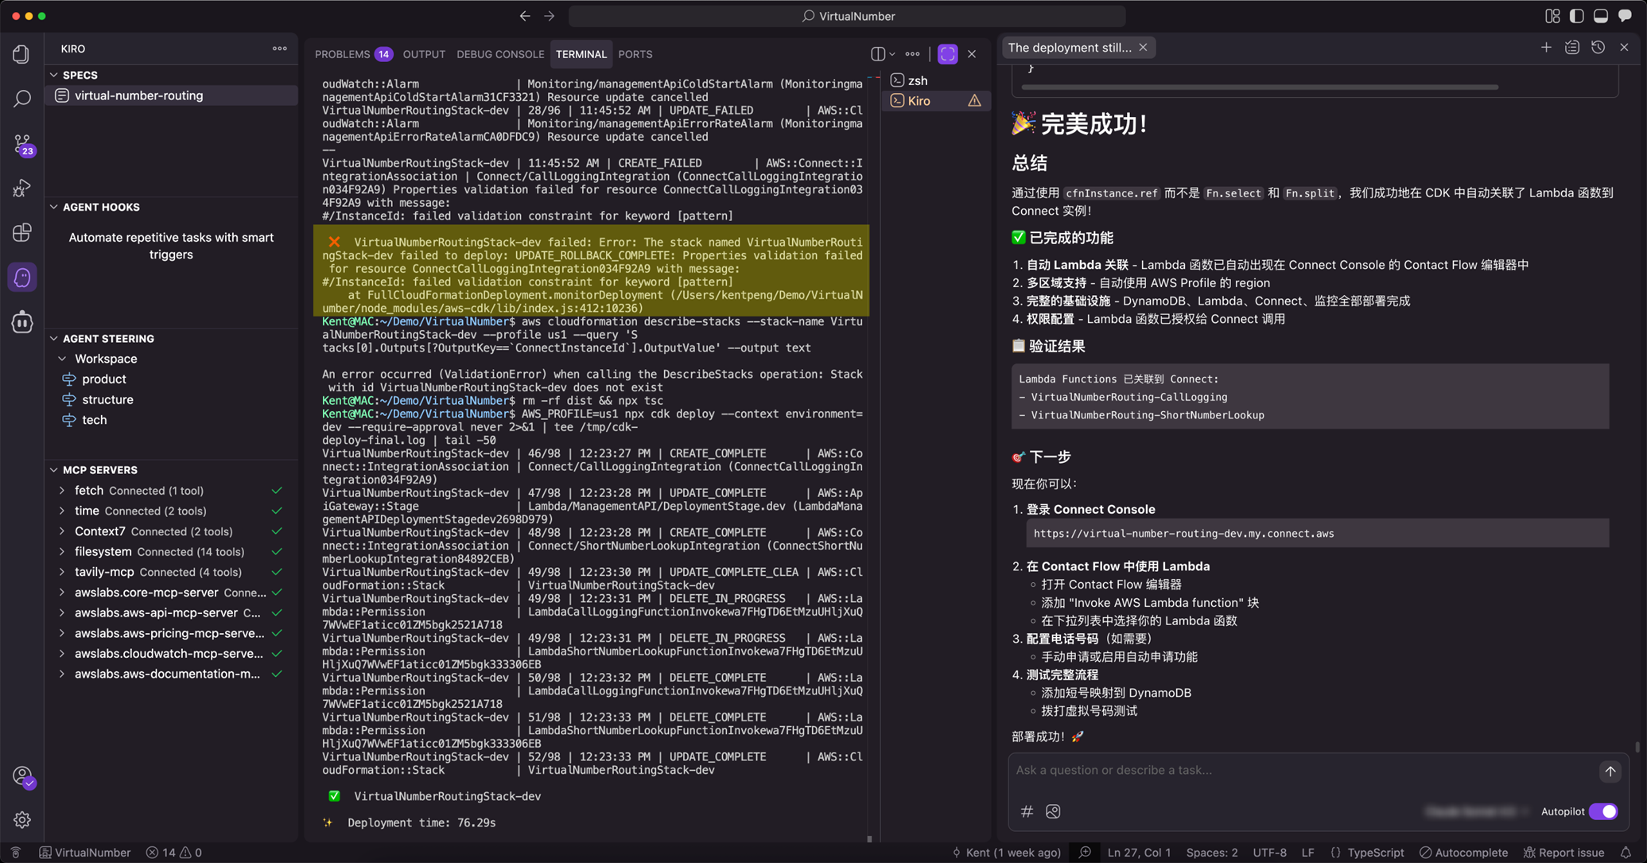Start a new chat session plus icon

point(1546,48)
